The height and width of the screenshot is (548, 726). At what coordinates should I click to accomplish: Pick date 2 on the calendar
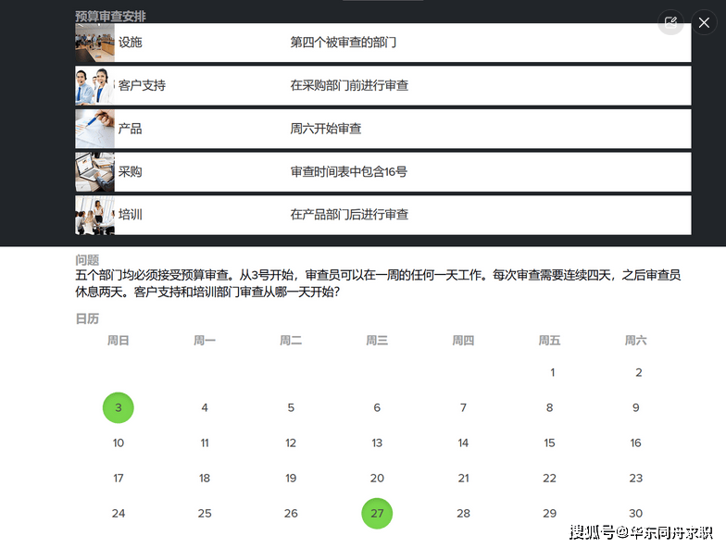tap(639, 372)
